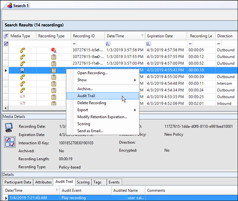
Task: Sort by Audit Event column header
Action: pyautogui.click(x=86, y=191)
